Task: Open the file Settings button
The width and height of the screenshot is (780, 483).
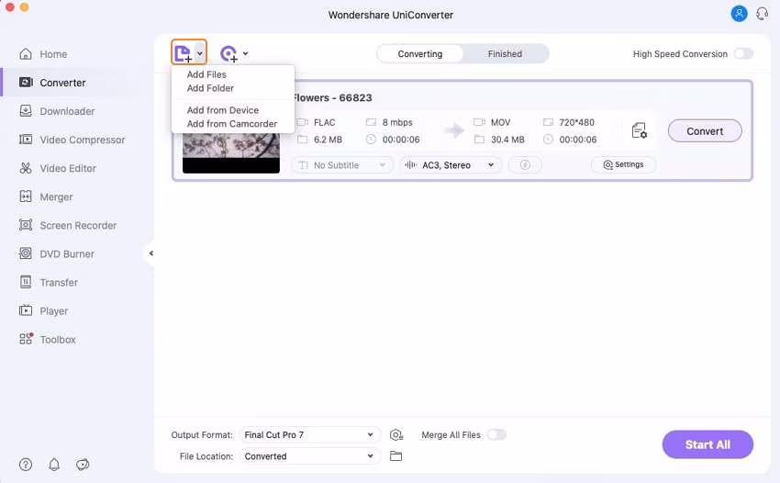Action: (x=623, y=164)
